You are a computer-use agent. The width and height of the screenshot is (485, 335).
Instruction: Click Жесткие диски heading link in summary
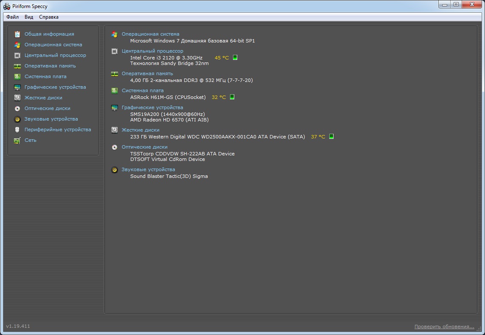[140, 130]
